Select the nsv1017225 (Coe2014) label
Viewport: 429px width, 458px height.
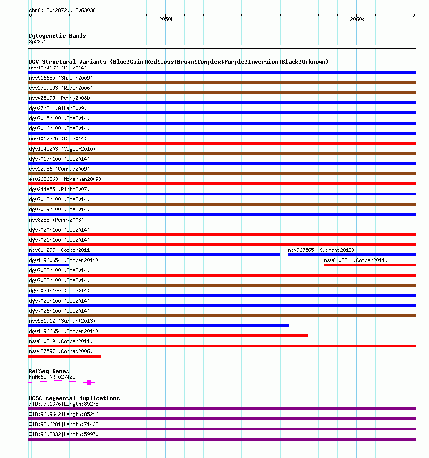click(x=58, y=139)
